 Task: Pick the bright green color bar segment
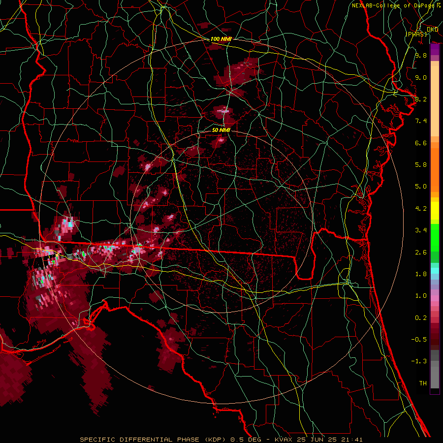(x=435, y=237)
